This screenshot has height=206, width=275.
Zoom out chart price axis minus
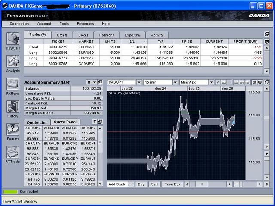pyautogui.click(x=266, y=177)
